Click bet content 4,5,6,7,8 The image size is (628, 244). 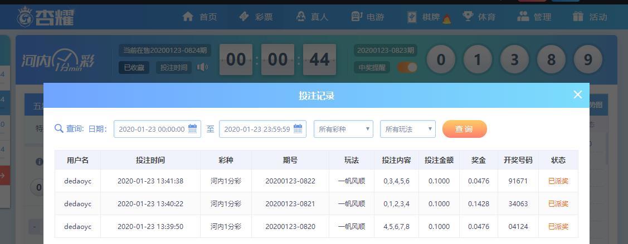[397, 226]
